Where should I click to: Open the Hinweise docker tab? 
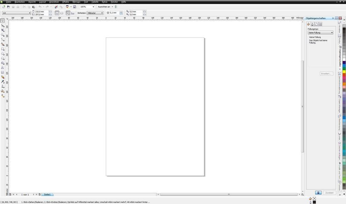click(x=340, y=27)
